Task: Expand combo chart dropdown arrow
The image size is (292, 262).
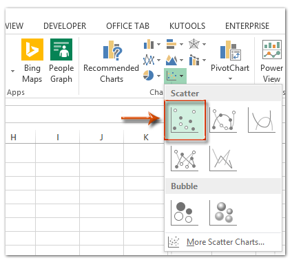Action: [x=204, y=61]
